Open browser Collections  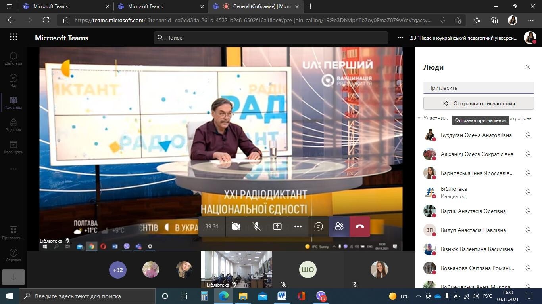(x=494, y=20)
